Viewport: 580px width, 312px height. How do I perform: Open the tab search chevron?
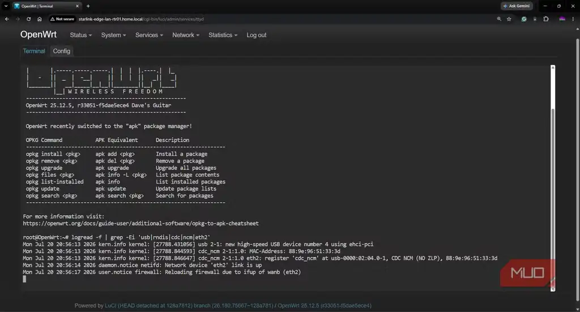coord(6,6)
